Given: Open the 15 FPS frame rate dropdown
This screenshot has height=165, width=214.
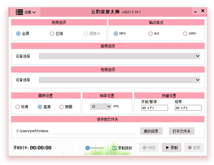Looking at the screenshot, I should tap(101, 106).
